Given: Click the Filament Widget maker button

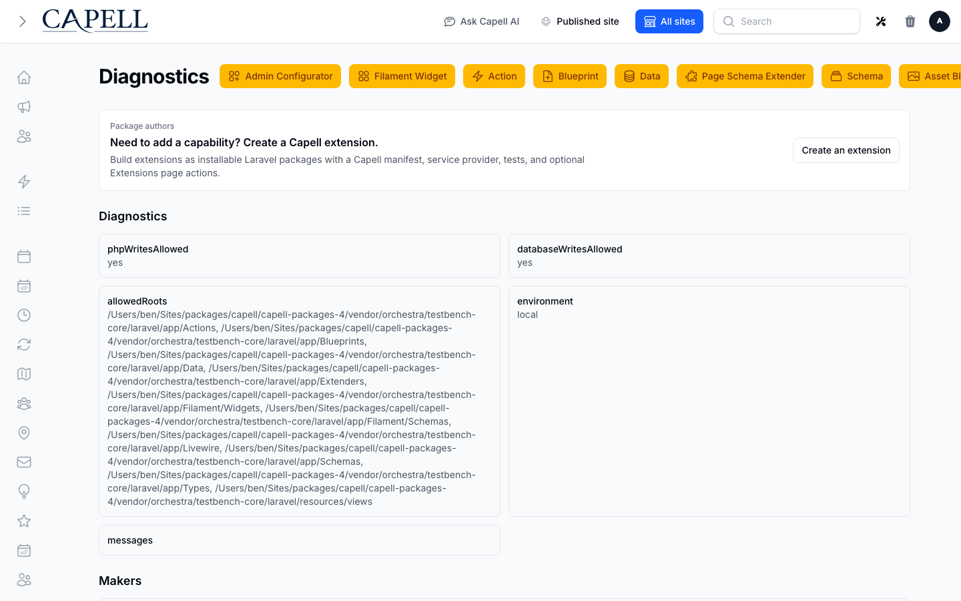Looking at the screenshot, I should click(402, 76).
